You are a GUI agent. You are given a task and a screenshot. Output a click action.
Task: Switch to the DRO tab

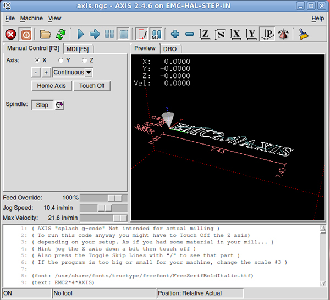pyautogui.click(x=170, y=49)
